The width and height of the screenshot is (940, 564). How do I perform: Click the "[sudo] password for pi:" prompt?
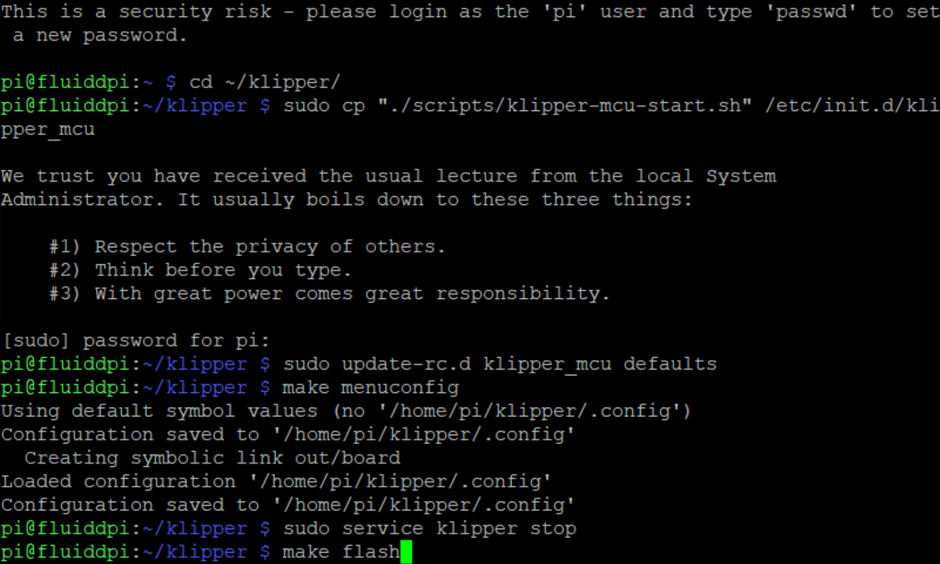coord(136,341)
